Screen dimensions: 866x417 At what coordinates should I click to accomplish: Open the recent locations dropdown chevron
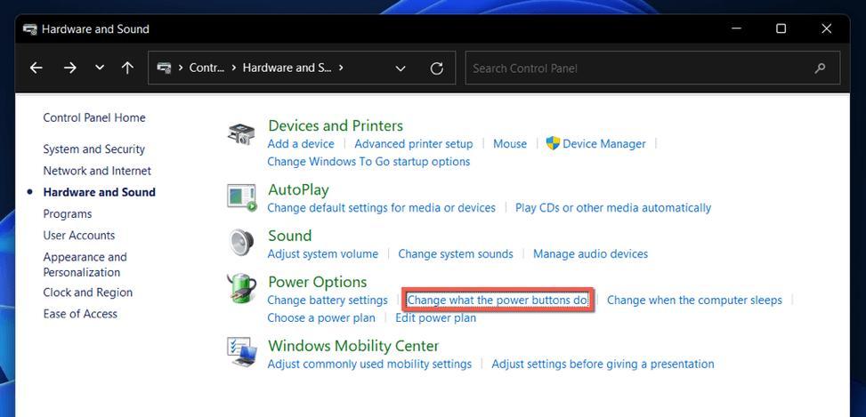pos(100,68)
